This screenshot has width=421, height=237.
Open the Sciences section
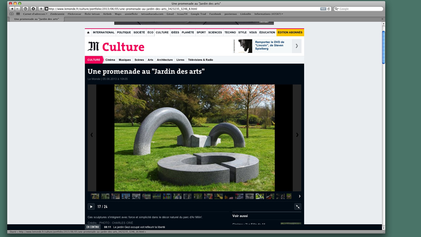(215, 32)
